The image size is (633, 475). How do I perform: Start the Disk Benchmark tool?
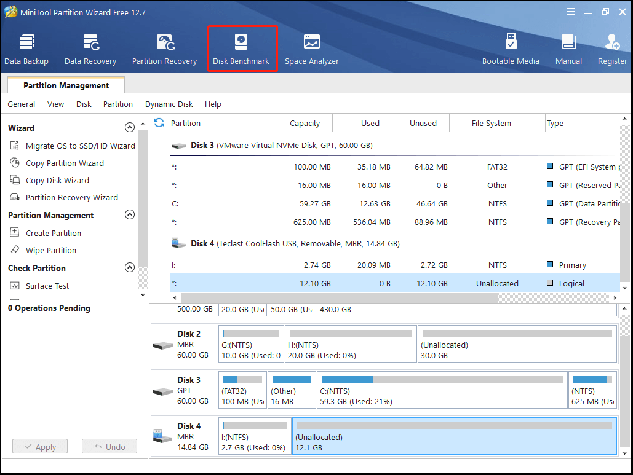click(241, 49)
